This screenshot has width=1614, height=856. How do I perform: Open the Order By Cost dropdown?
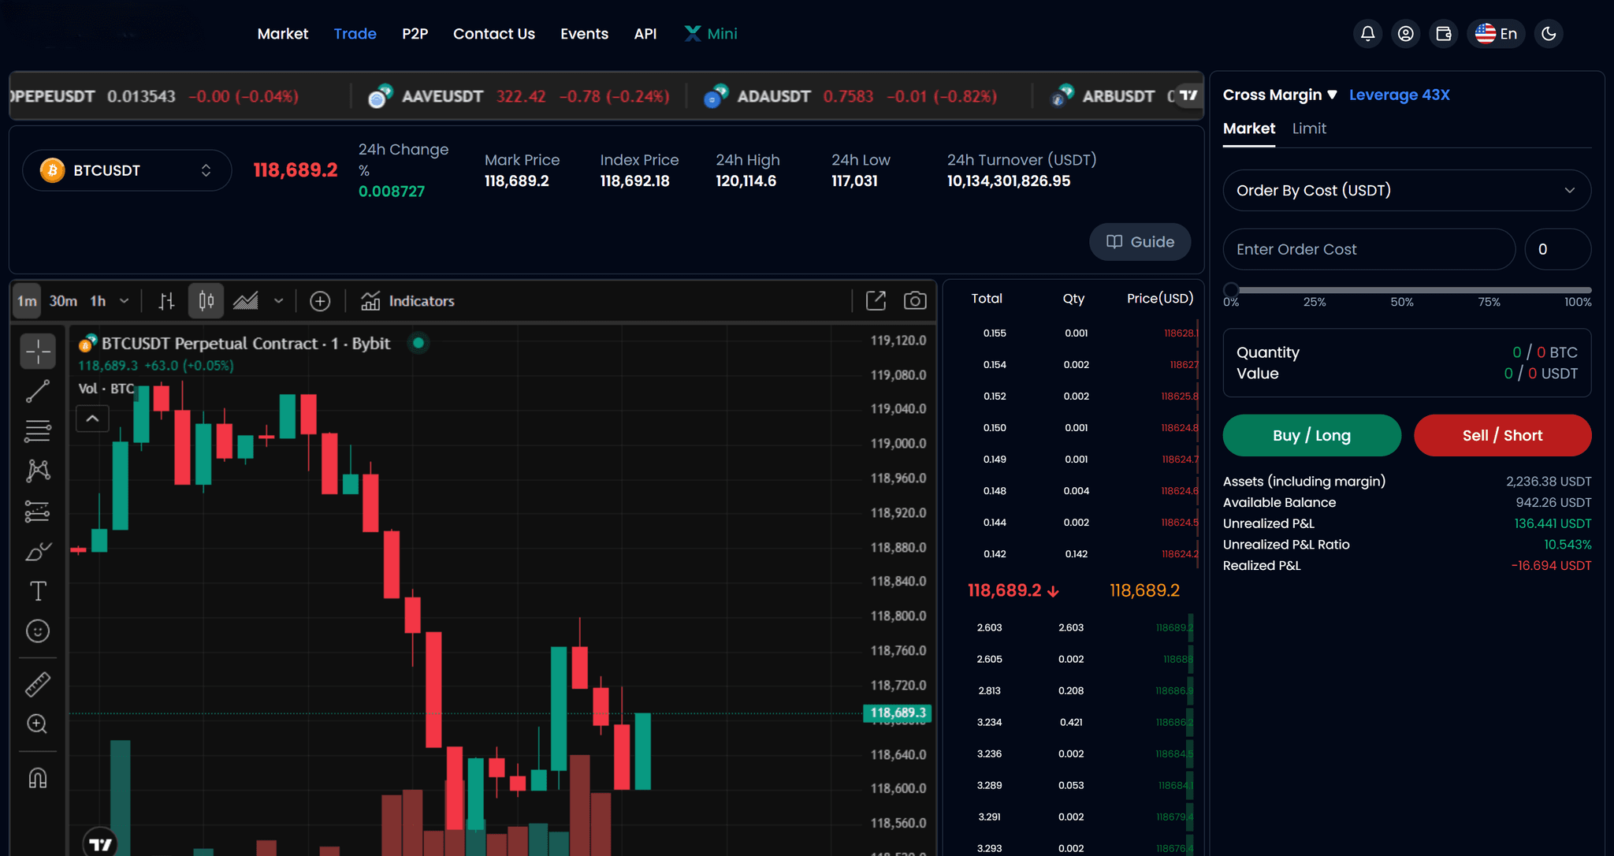point(1407,191)
